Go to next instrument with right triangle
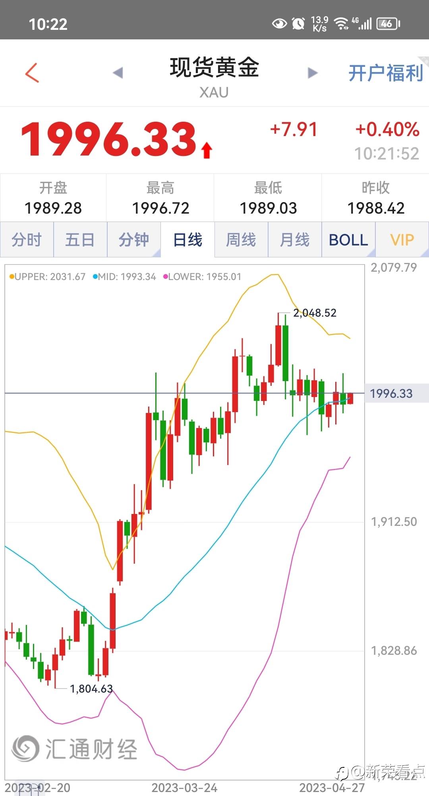Screen dimensions: 429x796 [x=313, y=73]
